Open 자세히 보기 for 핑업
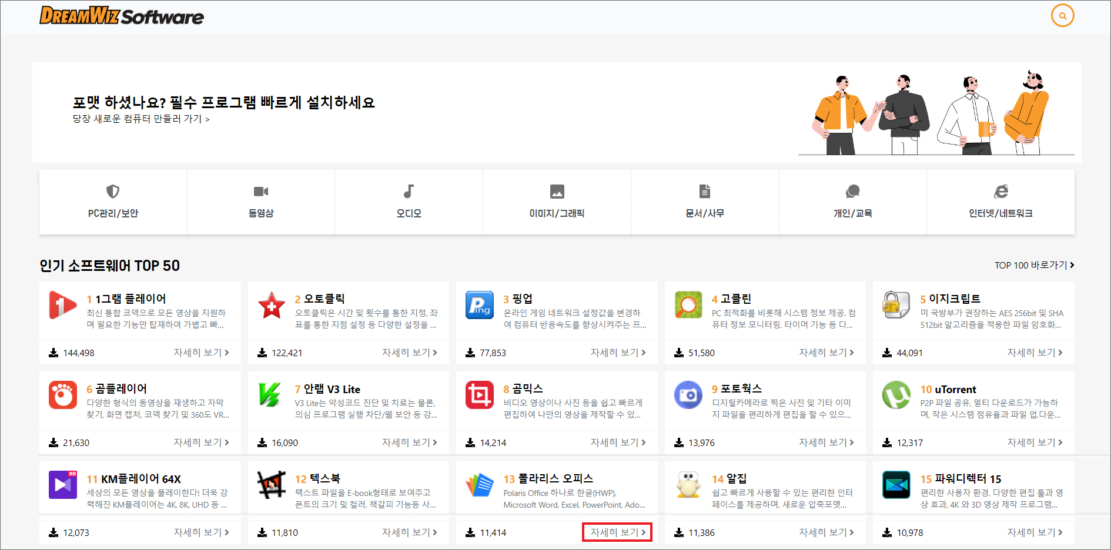Viewport: 1111px width, 550px height. pos(618,353)
